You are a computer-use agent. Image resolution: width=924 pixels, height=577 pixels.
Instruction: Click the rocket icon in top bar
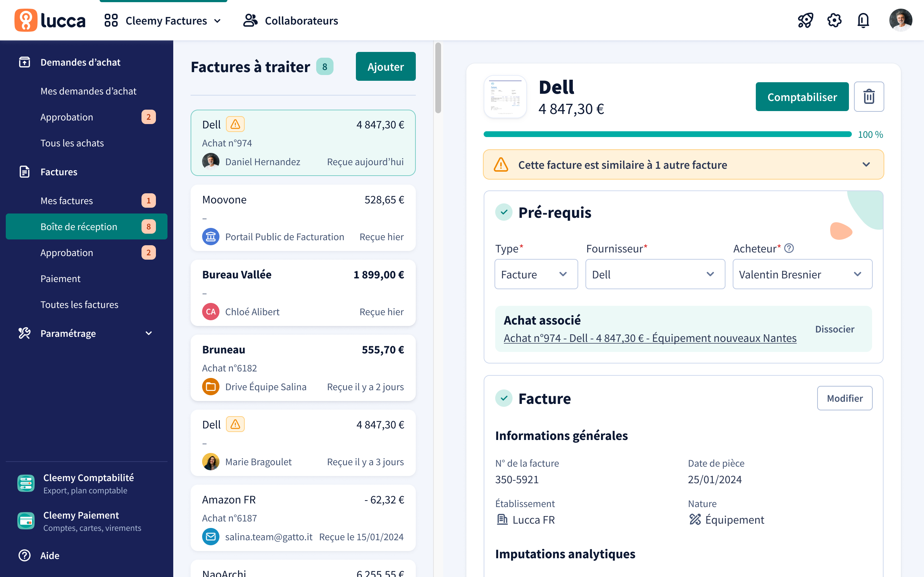click(805, 21)
